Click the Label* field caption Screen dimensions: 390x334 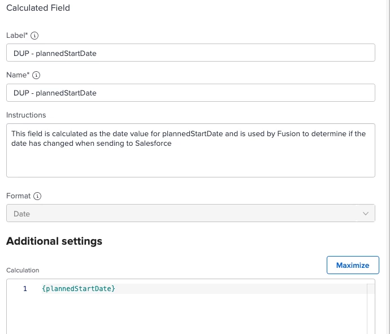pos(16,36)
